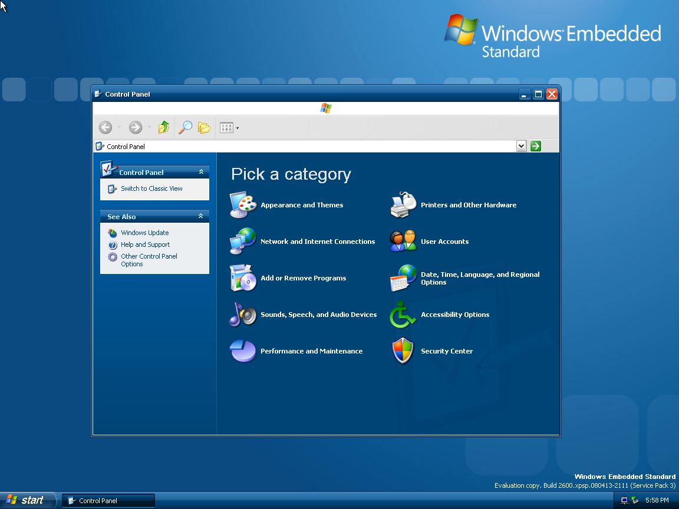Click the Search magnifier toolbar button

[186, 127]
